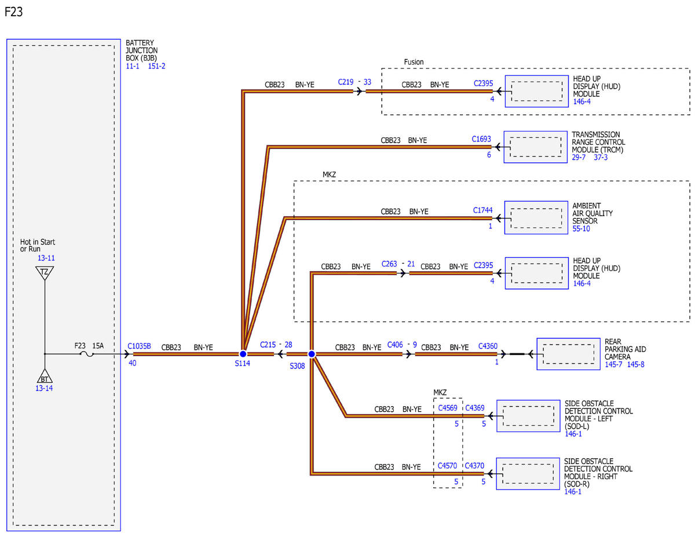Open page reference 13-11 link
695x537 pixels.
(x=46, y=258)
